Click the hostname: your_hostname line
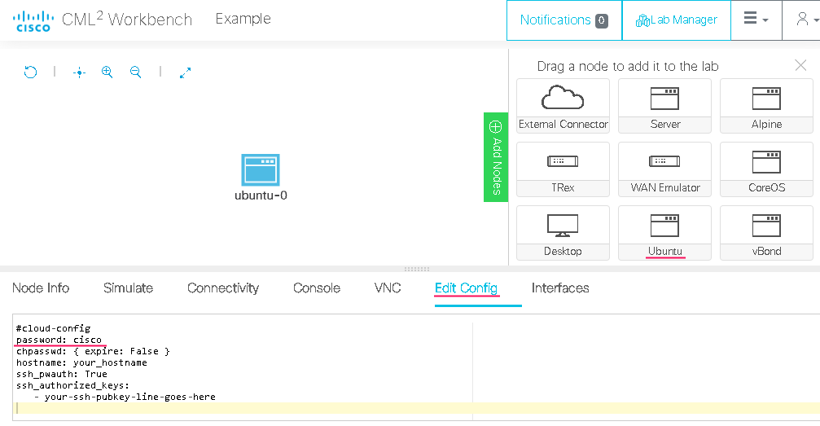820x426 pixels. click(x=81, y=362)
